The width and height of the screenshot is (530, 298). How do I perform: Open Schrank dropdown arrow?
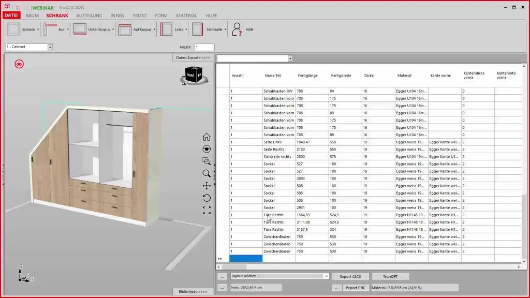click(38, 29)
